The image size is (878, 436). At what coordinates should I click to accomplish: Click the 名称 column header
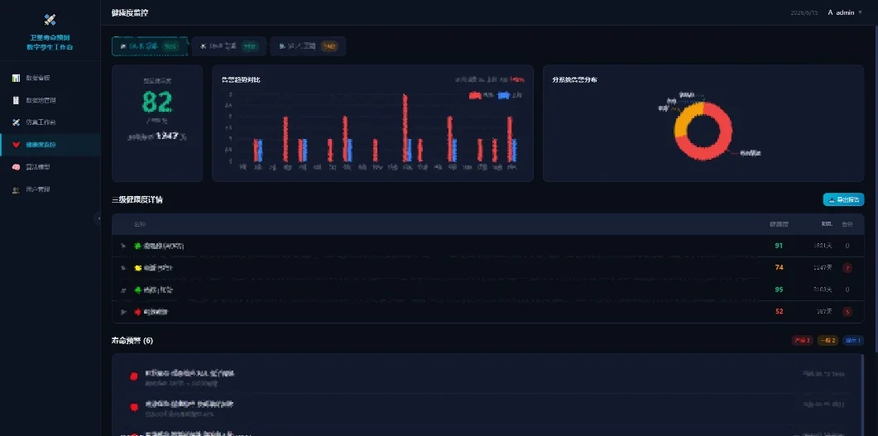tap(139, 224)
